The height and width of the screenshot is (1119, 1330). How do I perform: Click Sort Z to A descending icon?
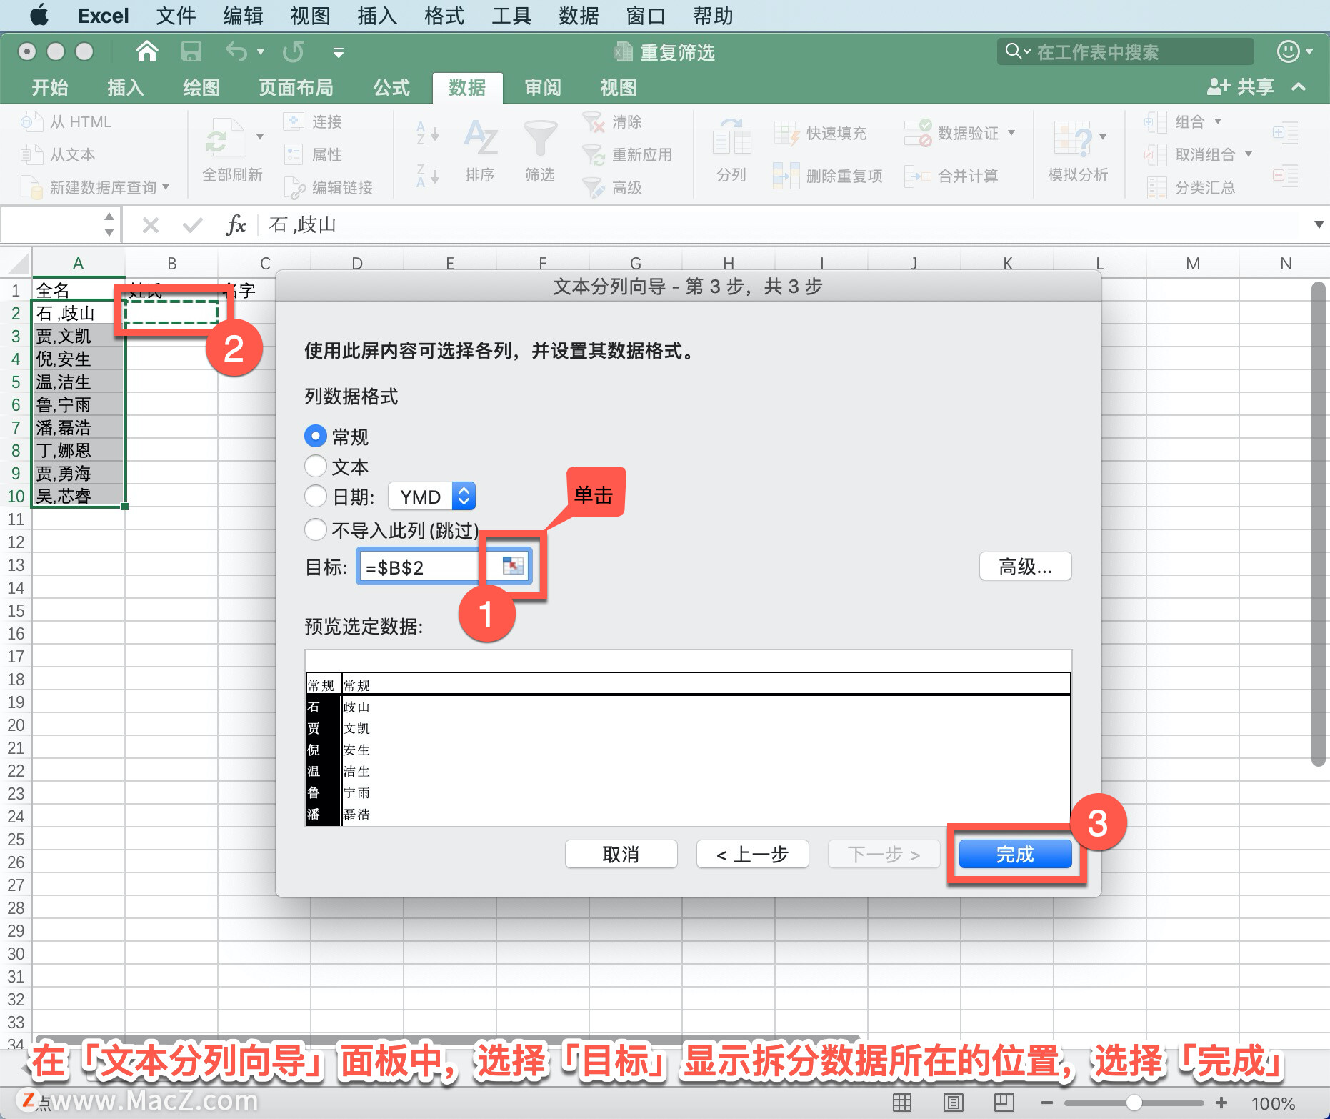click(427, 176)
